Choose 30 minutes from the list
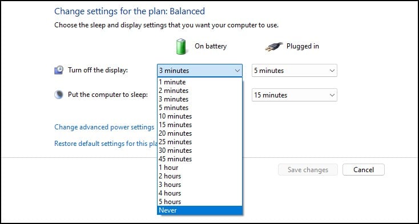This screenshot has height=224, width=419. click(200, 150)
